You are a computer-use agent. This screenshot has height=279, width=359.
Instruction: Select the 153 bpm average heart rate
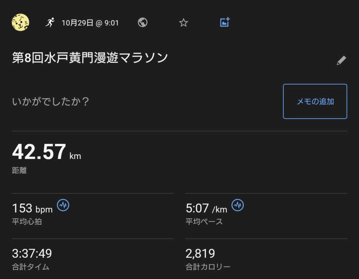pos(32,208)
